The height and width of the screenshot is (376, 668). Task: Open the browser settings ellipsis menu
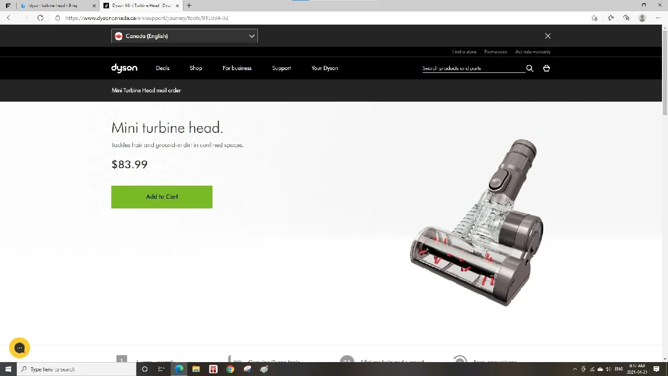658,18
